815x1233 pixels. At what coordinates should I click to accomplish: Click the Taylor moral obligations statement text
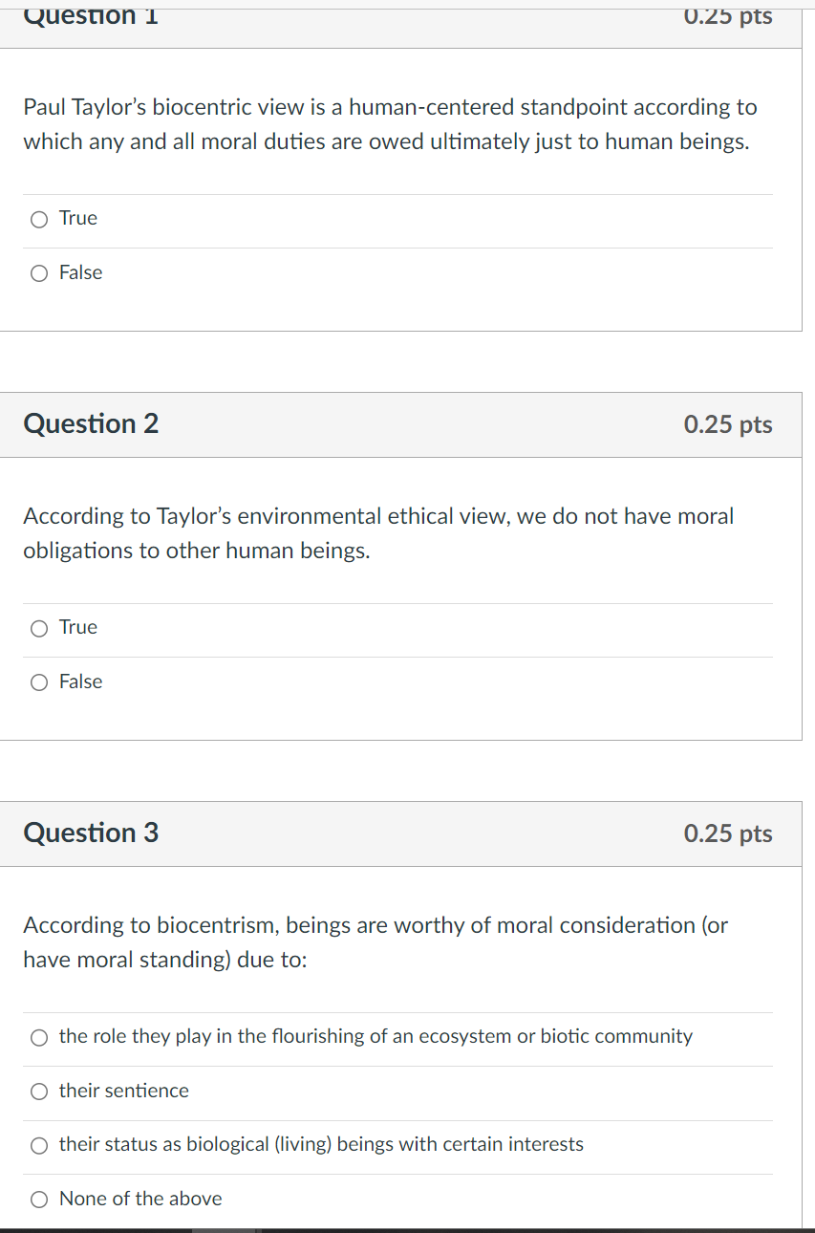[x=377, y=532]
